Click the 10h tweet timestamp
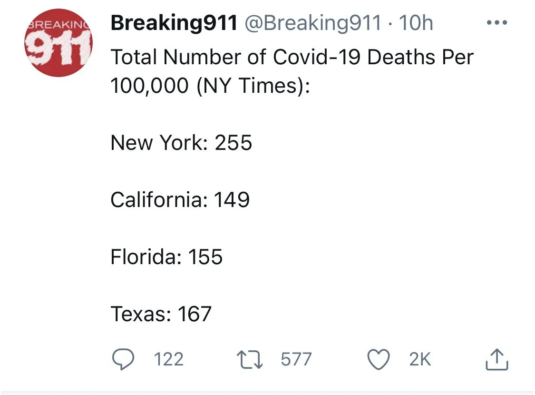This screenshot has width=535, height=395. coord(416,23)
